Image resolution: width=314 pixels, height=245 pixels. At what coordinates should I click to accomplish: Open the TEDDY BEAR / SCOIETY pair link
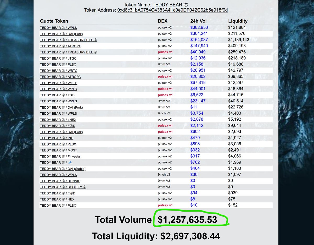(x=63, y=187)
